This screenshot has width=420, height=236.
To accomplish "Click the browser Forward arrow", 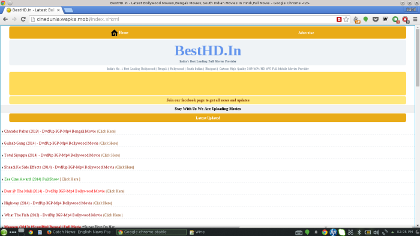I will (14, 19).
